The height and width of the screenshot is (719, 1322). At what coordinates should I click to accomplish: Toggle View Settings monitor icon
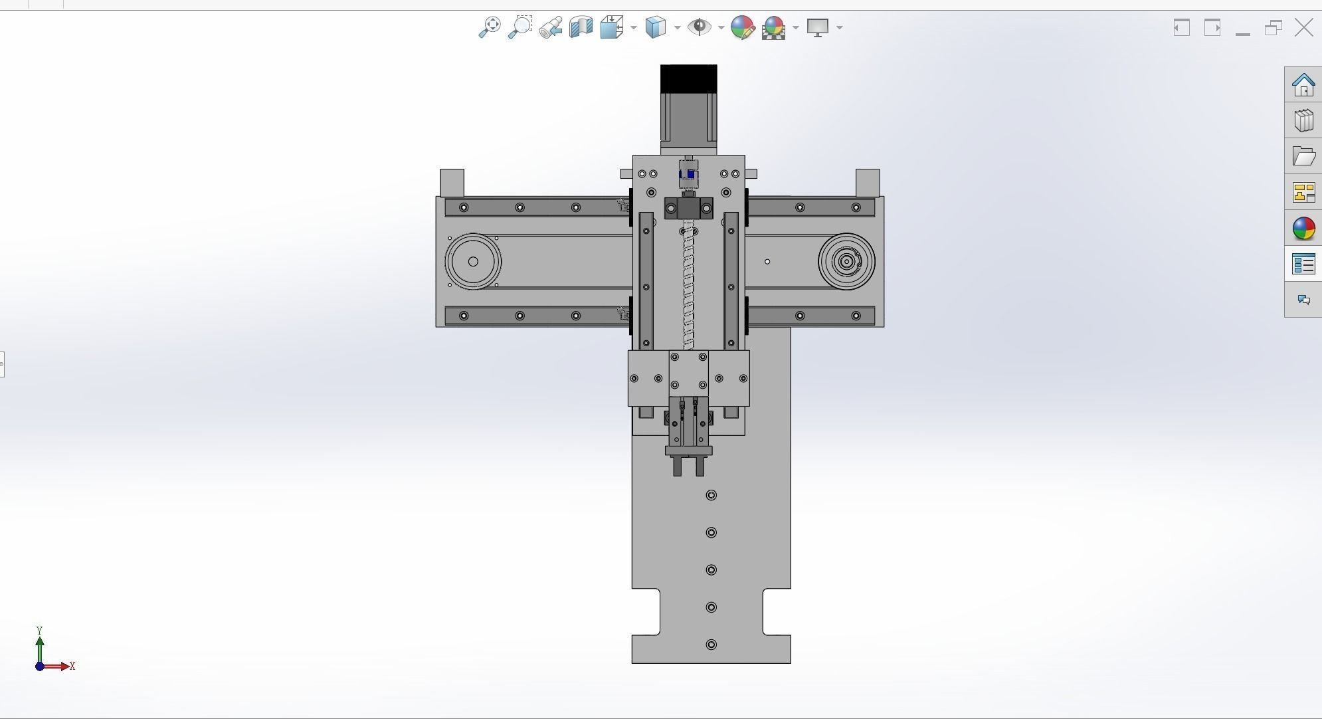(818, 27)
